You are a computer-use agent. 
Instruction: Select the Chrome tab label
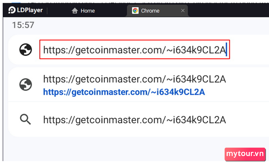click(x=150, y=11)
